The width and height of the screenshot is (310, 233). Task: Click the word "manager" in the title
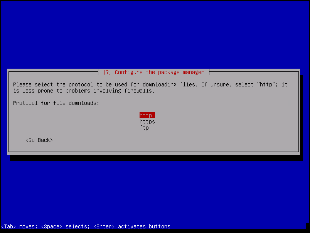[193, 72]
